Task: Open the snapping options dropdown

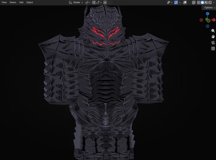Action: coord(99,3)
